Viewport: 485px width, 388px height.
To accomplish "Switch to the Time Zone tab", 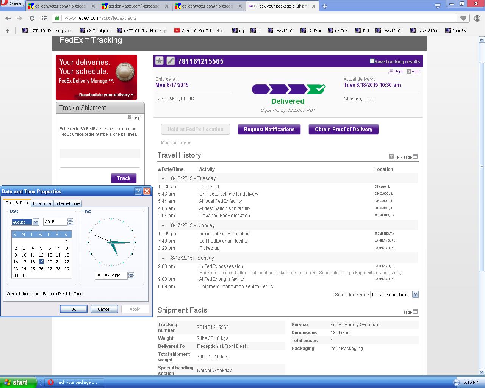I will [x=42, y=203].
